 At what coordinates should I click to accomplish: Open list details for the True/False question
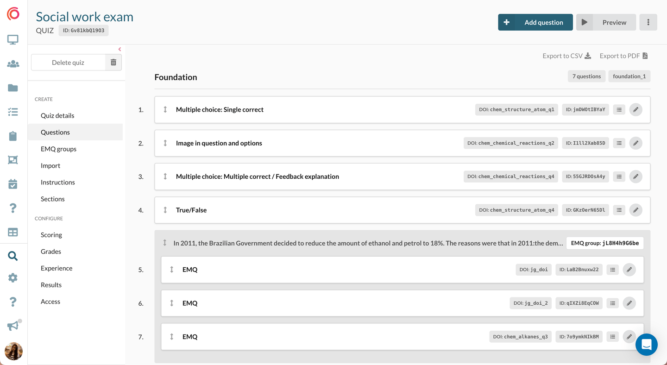619,210
